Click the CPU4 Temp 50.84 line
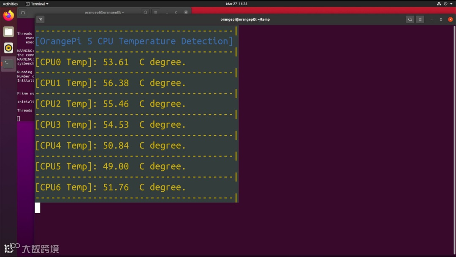 (x=110, y=146)
